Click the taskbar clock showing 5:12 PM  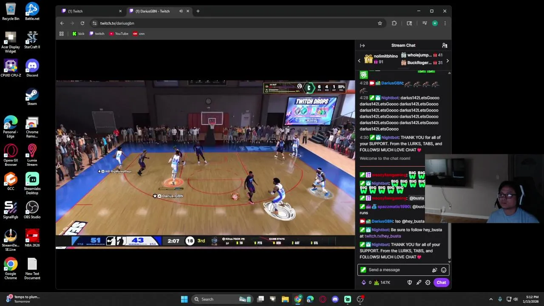pos(533,299)
